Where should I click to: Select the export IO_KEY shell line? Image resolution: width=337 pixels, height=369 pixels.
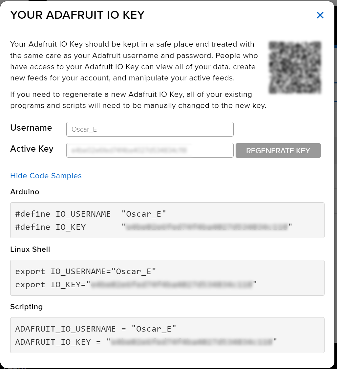[136, 285]
